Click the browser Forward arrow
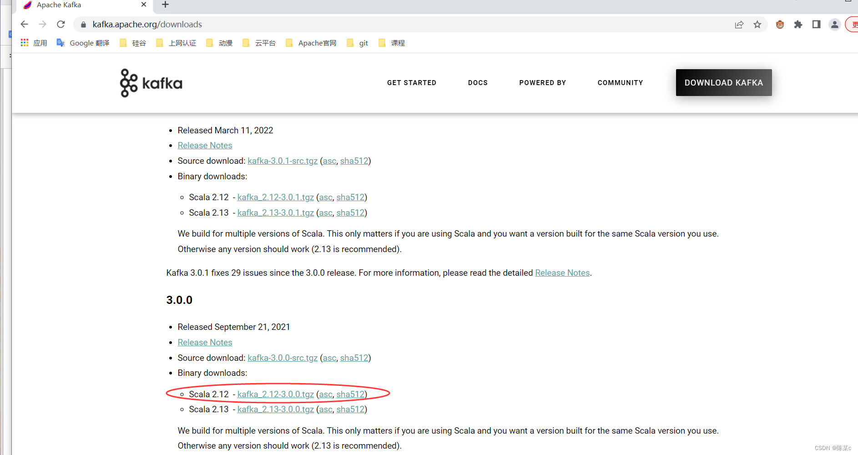Image resolution: width=858 pixels, height=455 pixels. (x=43, y=24)
